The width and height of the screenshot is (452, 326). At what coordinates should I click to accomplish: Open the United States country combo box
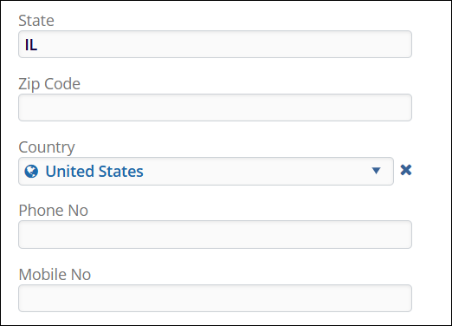click(x=206, y=171)
